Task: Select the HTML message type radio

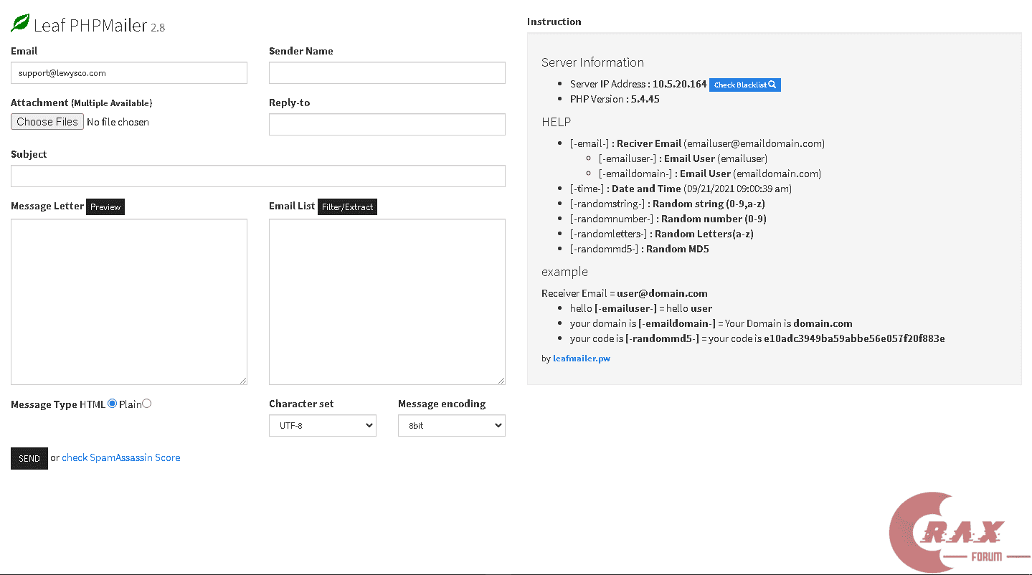Action: point(112,404)
